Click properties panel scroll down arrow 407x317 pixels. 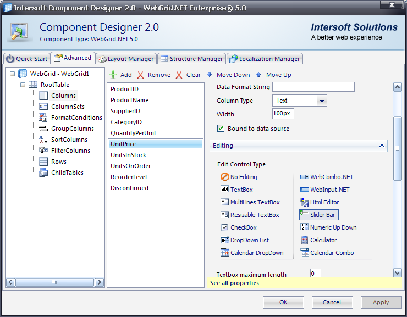tap(398, 272)
